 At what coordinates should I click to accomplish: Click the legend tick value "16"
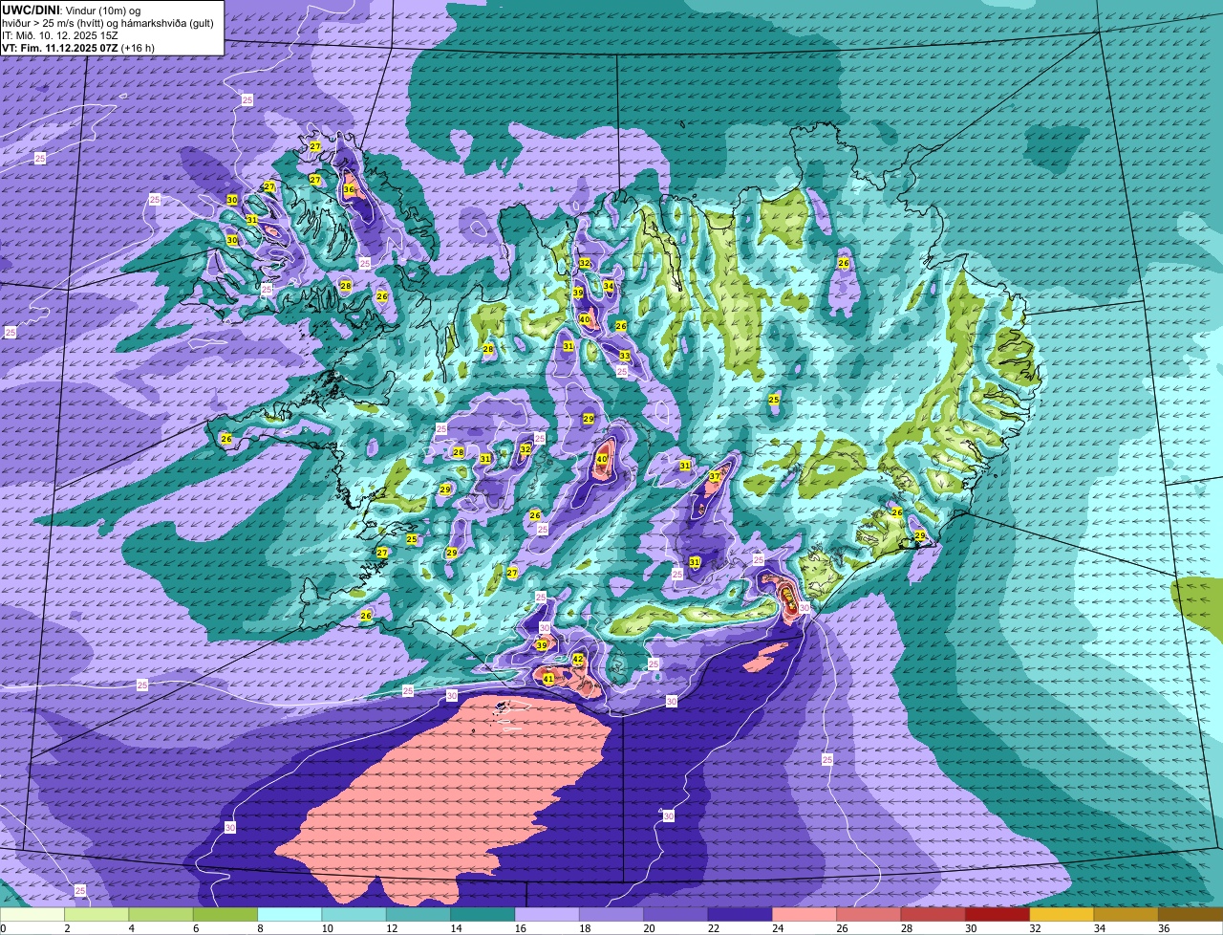click(520, 928)
